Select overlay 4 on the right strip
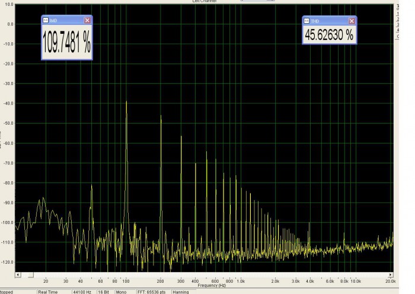The image size is (415, 294). (x=398, y=30)
